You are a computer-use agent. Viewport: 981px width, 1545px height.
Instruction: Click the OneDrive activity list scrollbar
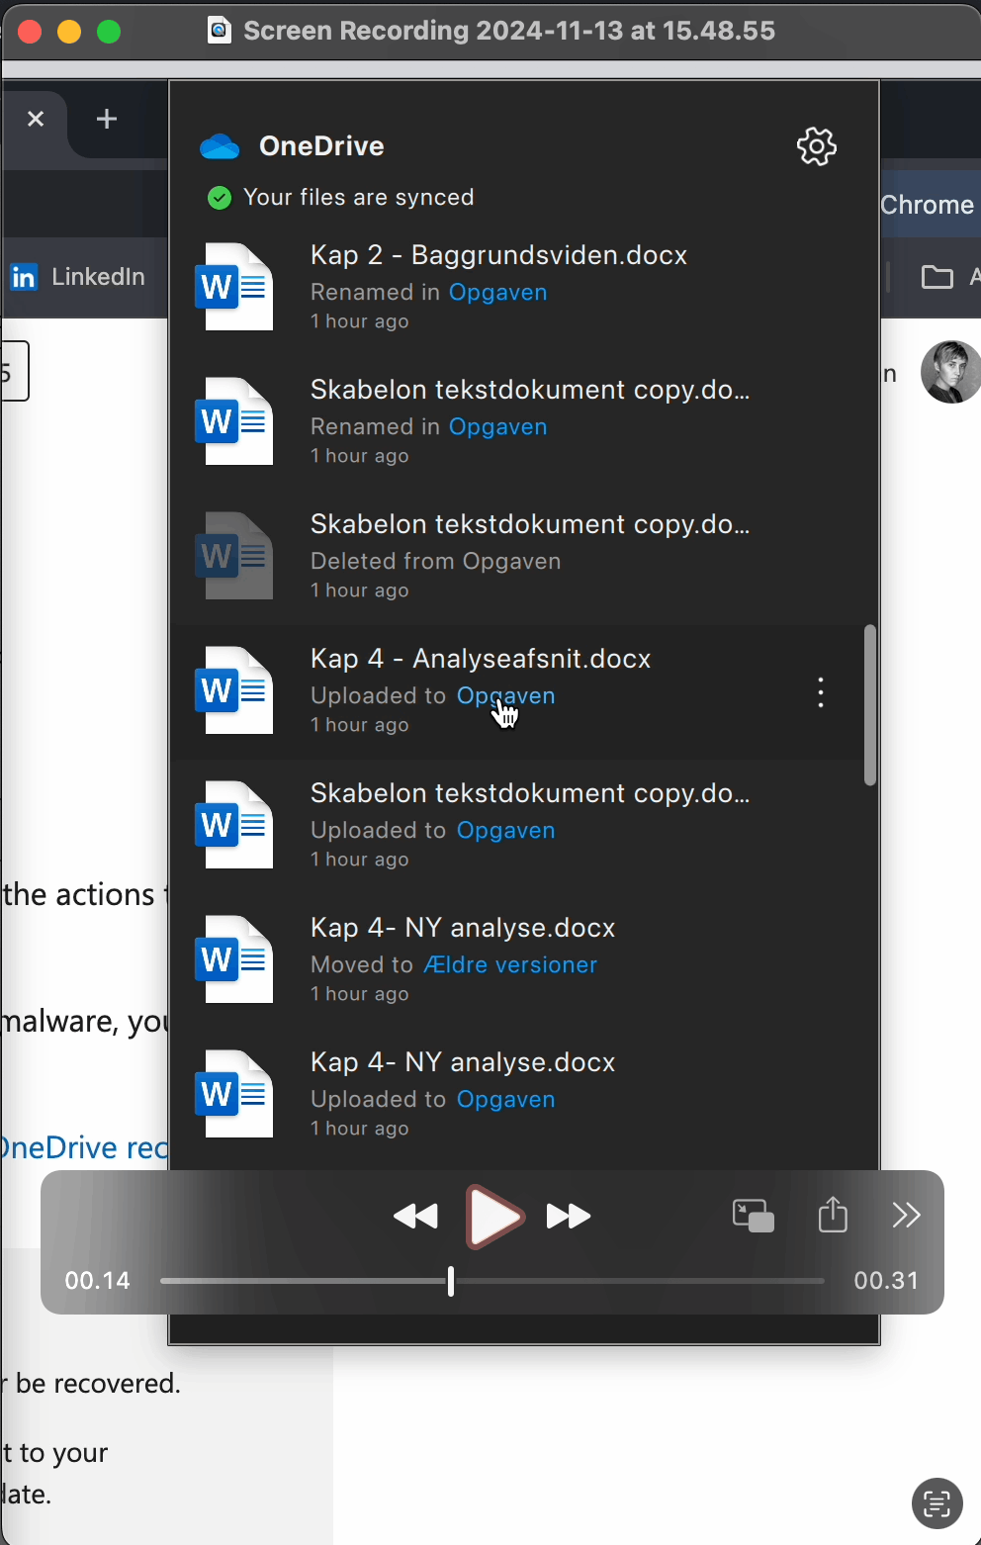click(x=870, y=704)
